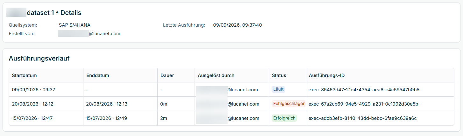Select start date '20/08/2026 · 12:12'
This screenshot has height=136, width=463.
click(32, 104)
